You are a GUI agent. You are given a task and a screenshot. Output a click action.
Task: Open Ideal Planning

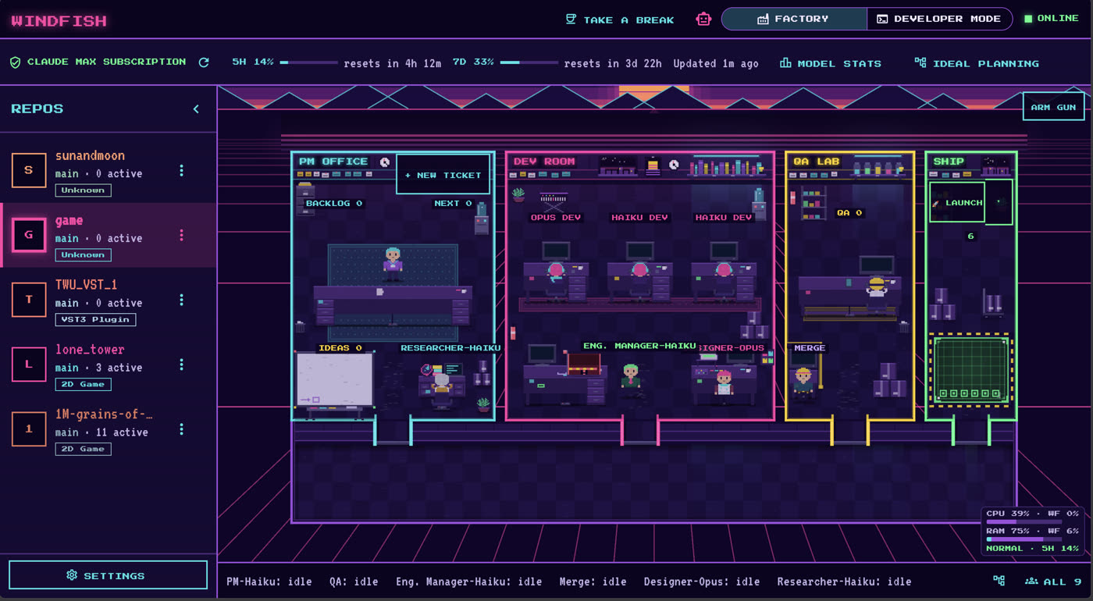tap(977, 63)
